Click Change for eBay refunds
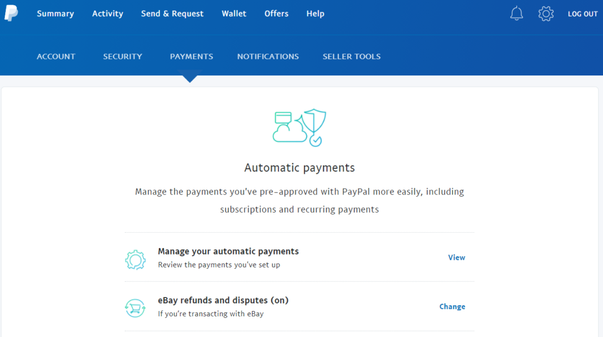Image resolution: width=603 pixels, height=337 pixels. 452,306
